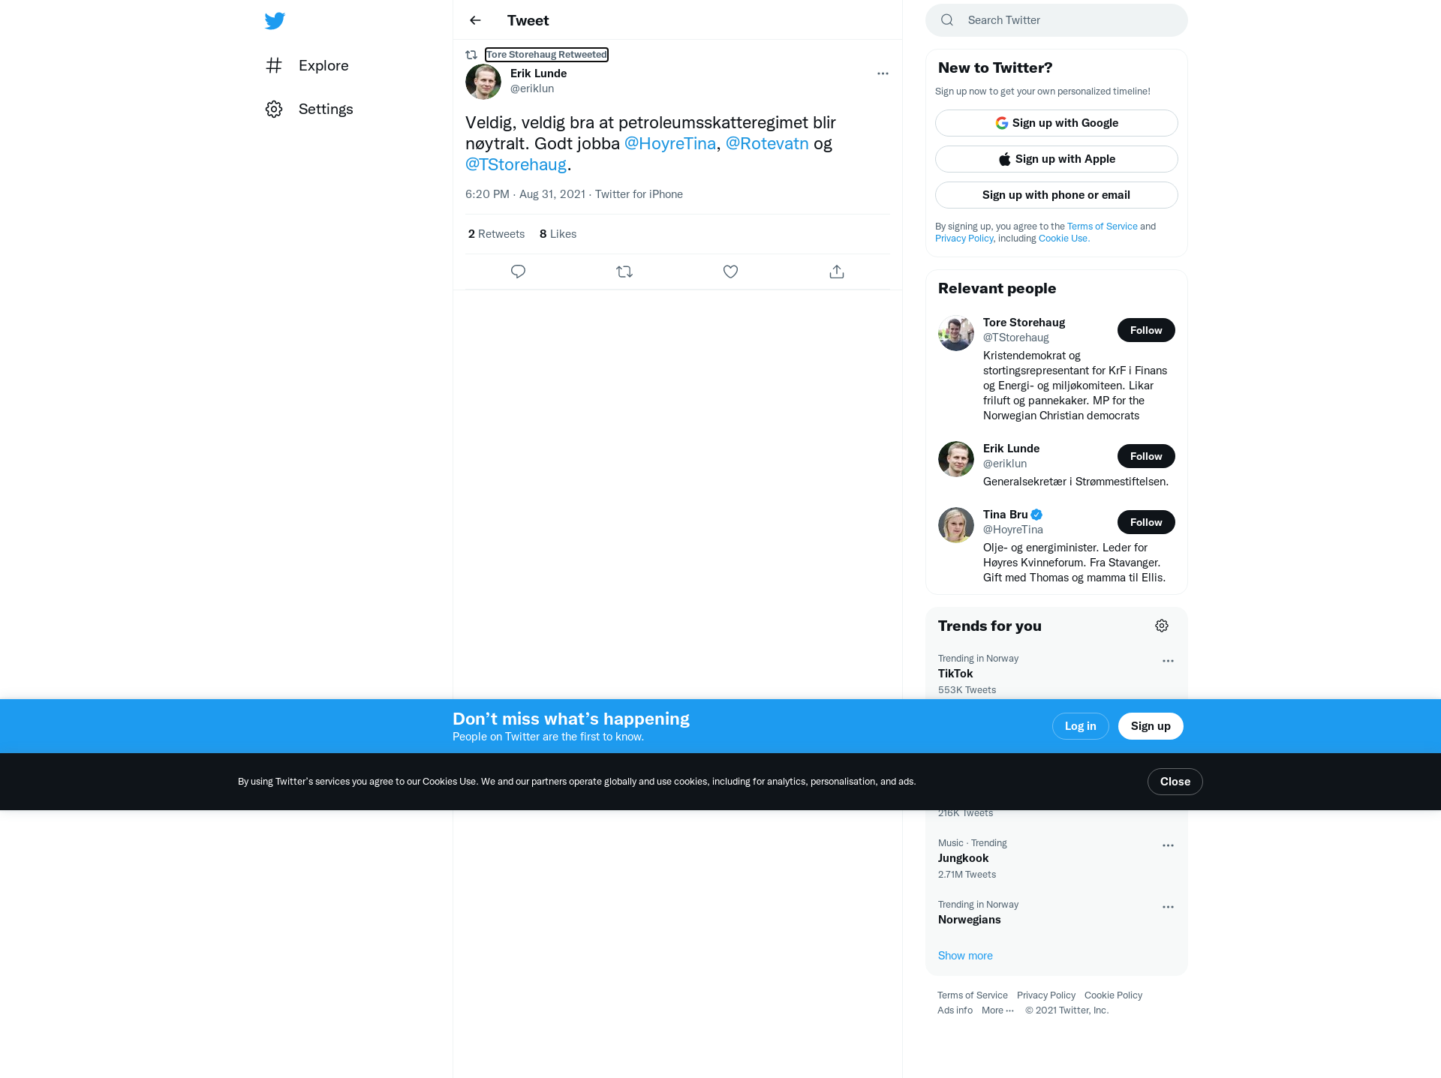Click the Search Twitter field
The image size is (1441, 1078).
pos(1056,20)
